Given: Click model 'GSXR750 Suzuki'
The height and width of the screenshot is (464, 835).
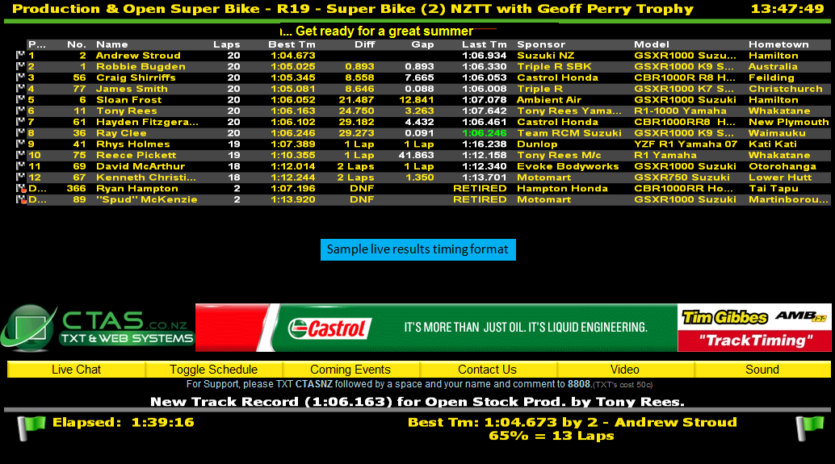Looking at the screenshot, I should [682, 178].
